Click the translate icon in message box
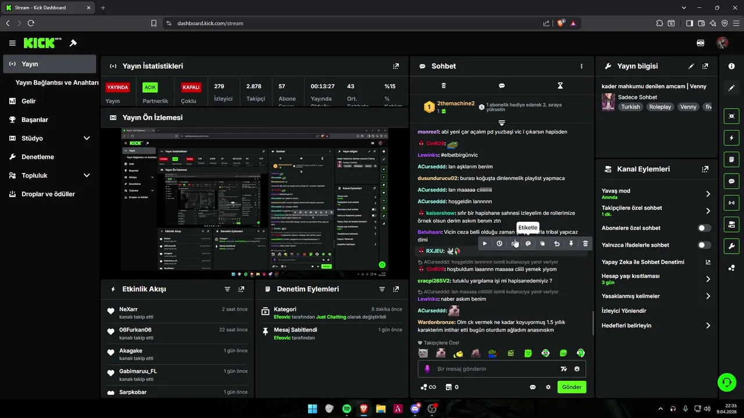The image size is (744, 418). (x=563, y=369)
